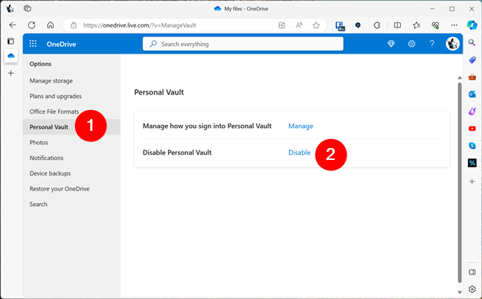Open the premium diamond icon in the header
Screen dimensions: 482x299
391,44
